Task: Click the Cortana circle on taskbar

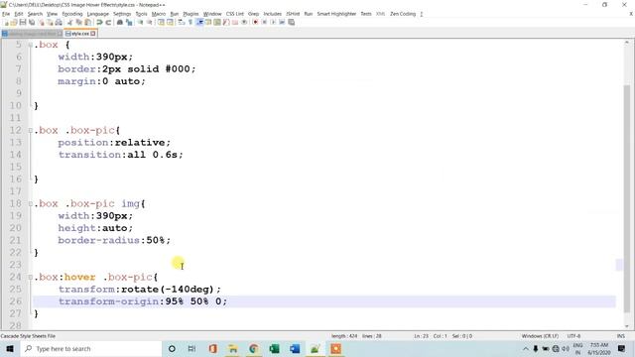Action: [172, 349]
